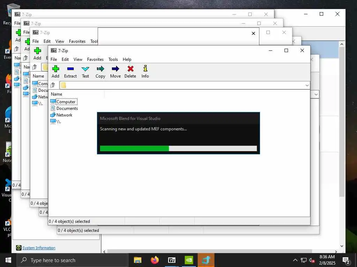Click Name column header in third 7-Zip window behind

[x=38, y=76]
